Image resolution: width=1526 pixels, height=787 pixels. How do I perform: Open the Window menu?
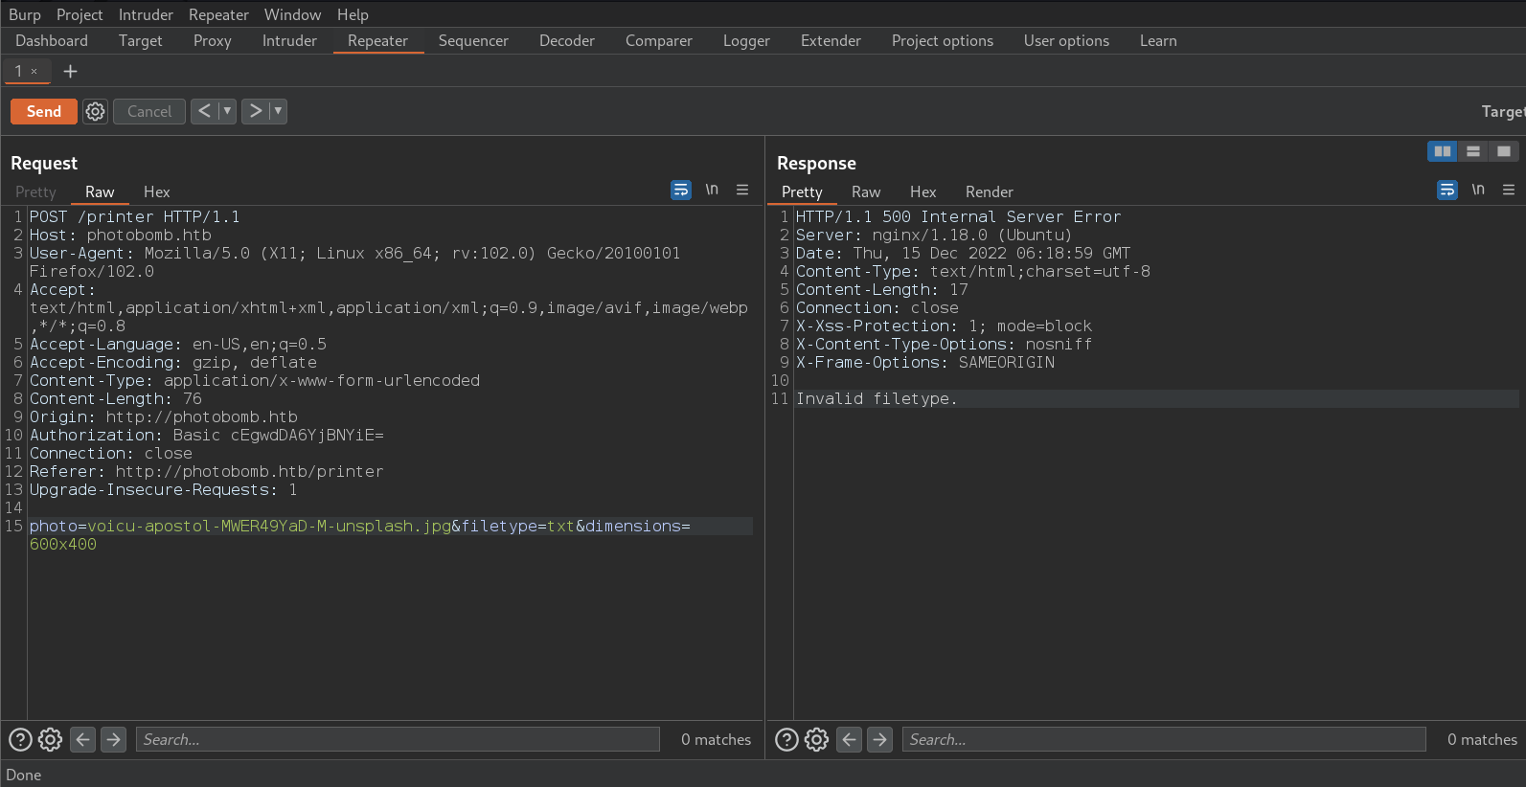[293, 14]
